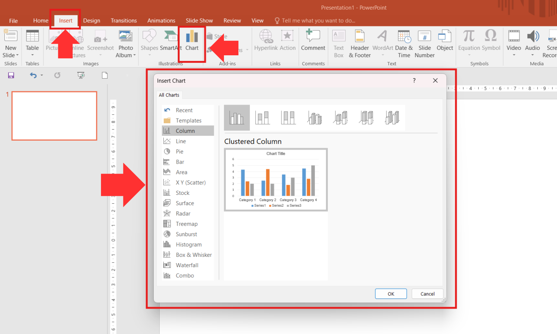Open the Review tab
This screenshot has height=334, width=557.
tap(232, 21)
